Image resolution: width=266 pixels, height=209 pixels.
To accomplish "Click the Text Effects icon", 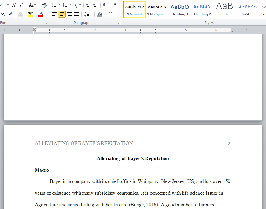I will pos(20,14).
